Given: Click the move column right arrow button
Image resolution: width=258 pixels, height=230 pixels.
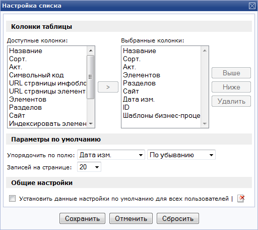Looking at the screenshot, I should 108,87.
